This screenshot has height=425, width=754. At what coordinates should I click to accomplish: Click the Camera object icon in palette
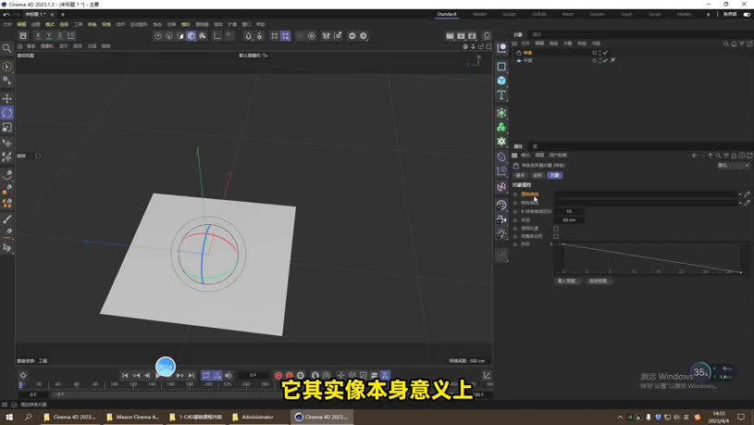pos(501,219)
